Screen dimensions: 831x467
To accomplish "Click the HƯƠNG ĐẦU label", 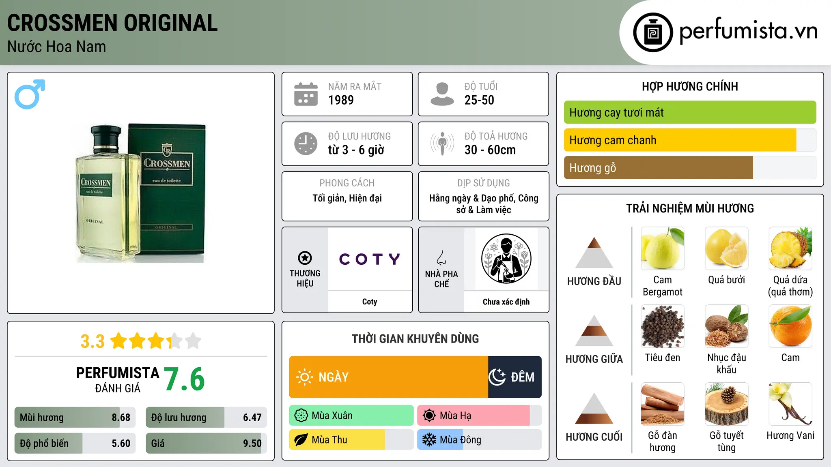I will pos(594,281).
